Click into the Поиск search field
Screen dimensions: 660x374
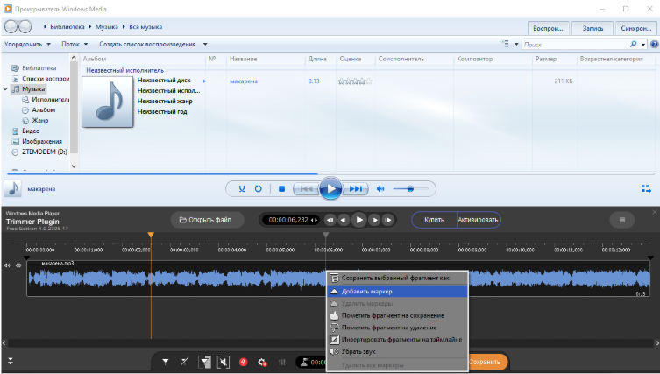coord(575,44)
